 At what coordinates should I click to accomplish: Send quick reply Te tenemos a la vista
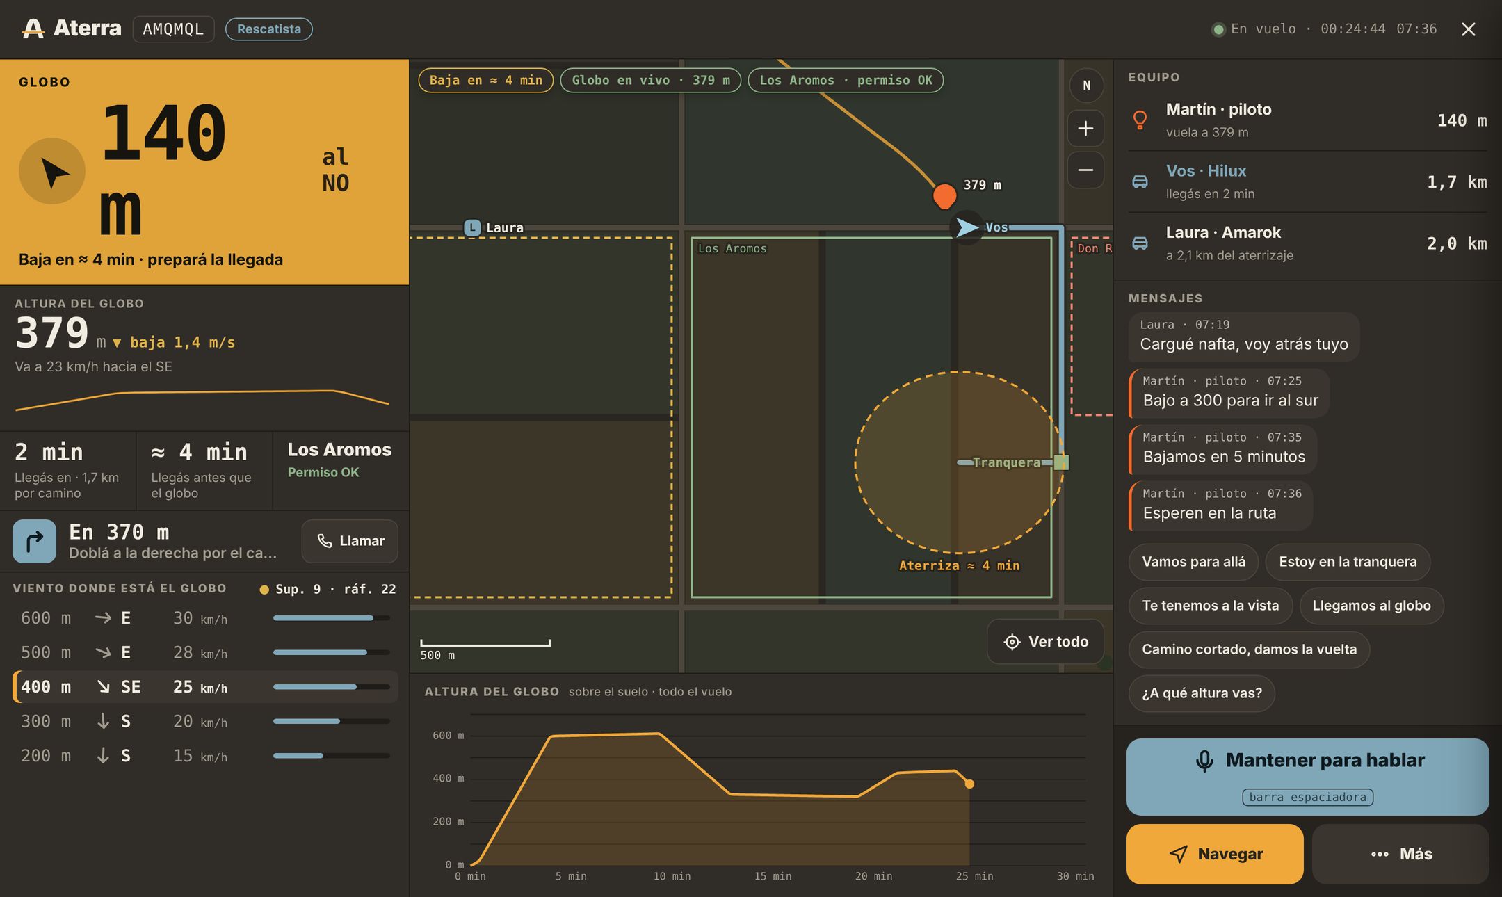[1210, 606]
